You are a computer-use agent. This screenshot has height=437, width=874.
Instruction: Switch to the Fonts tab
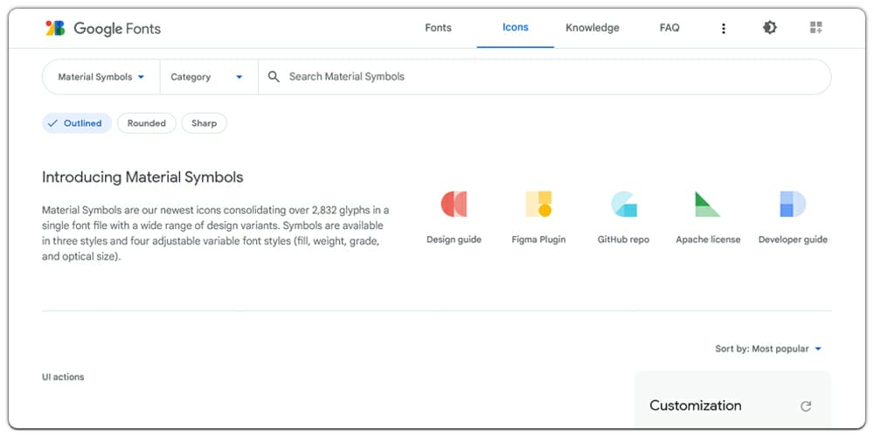[438, 28]
